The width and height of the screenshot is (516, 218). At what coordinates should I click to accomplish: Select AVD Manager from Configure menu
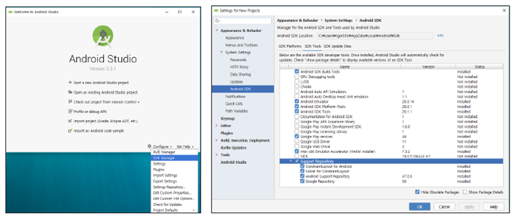(174, 152)
